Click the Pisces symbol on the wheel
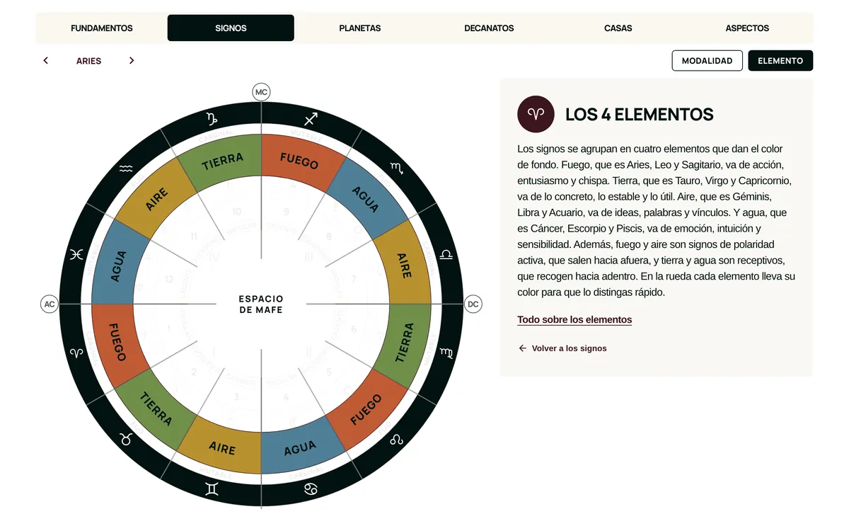Image resolution: width=849 pixels, height=531 pixels. pyautogui.click(x=76, y=255)
